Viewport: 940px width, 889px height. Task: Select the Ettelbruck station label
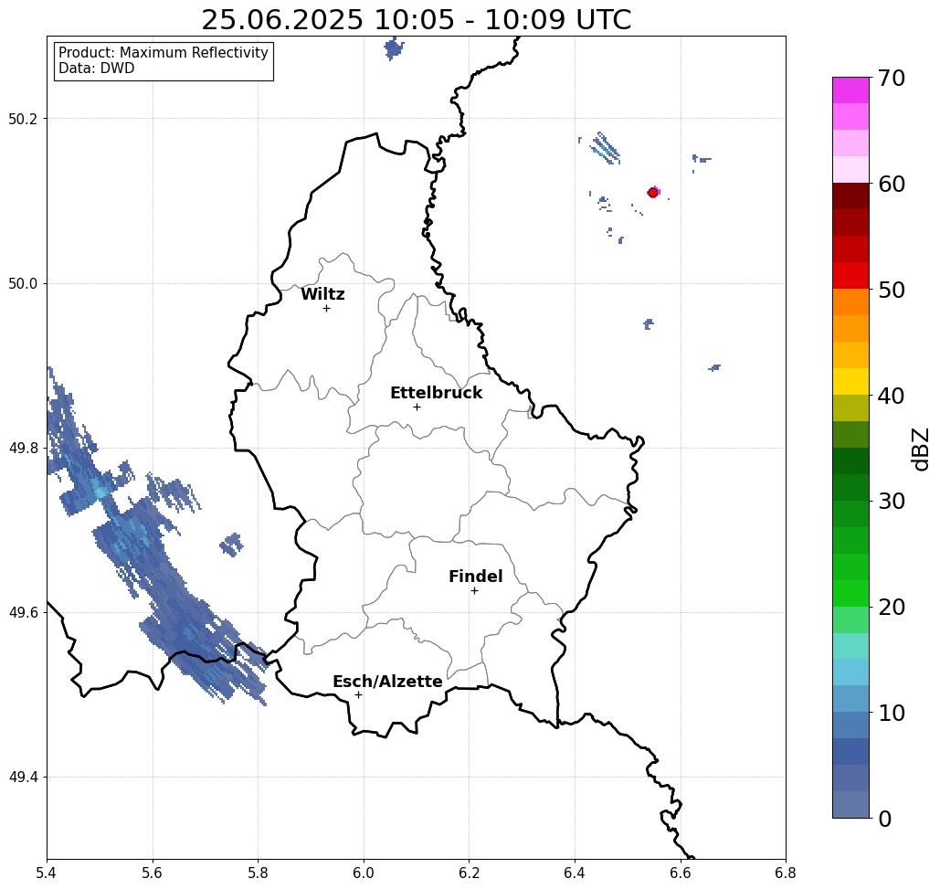click(436, 393)
